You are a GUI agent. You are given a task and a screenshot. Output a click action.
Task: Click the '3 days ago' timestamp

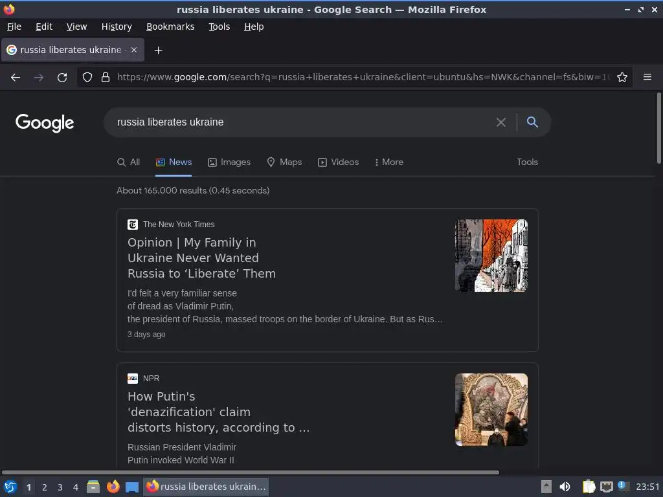[x=146, y=335]
